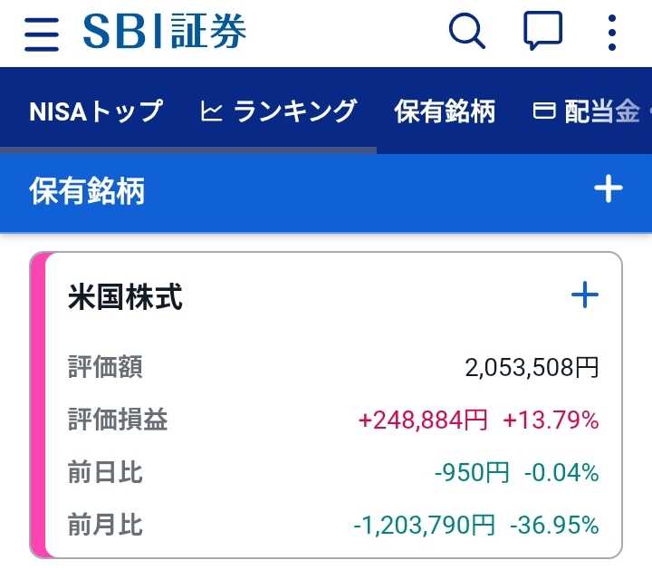Switch to the ランキング tab
Viewport: 652px width, 570px height.
tap(279, 111)
